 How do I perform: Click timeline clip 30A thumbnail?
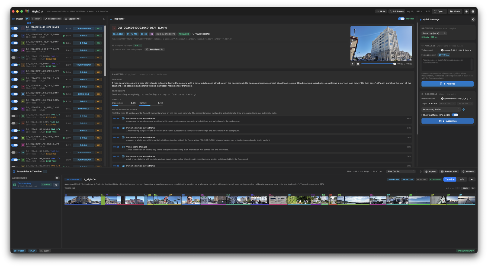278,200
